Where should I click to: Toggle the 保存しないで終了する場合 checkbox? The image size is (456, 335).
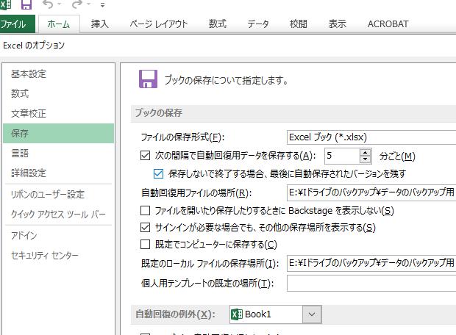coord(158,174)
